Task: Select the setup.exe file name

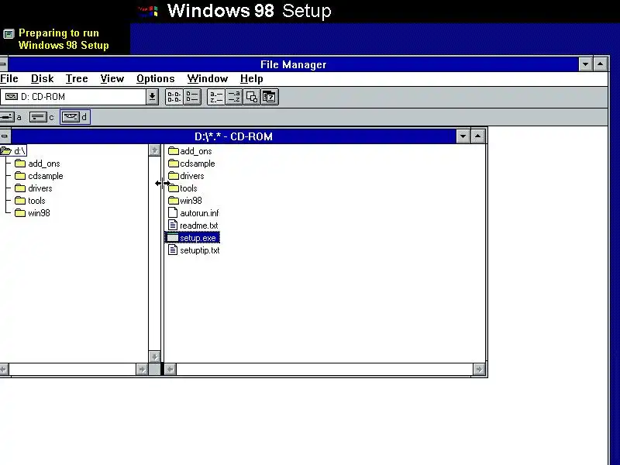Action: pos(198,238)
